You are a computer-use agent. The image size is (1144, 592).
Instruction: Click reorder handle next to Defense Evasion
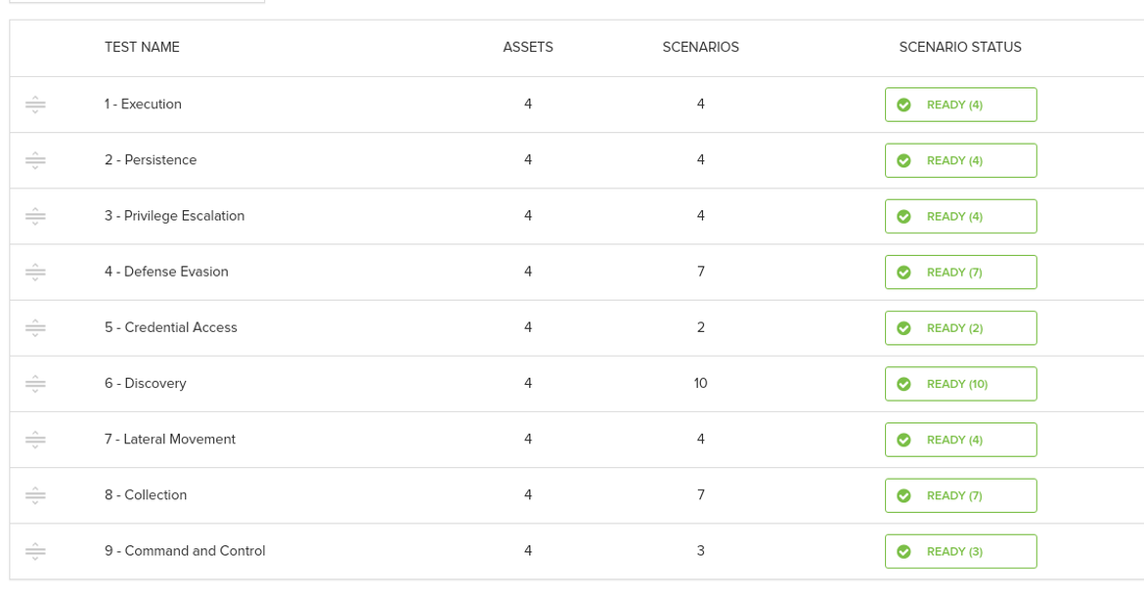click(35, 272)
